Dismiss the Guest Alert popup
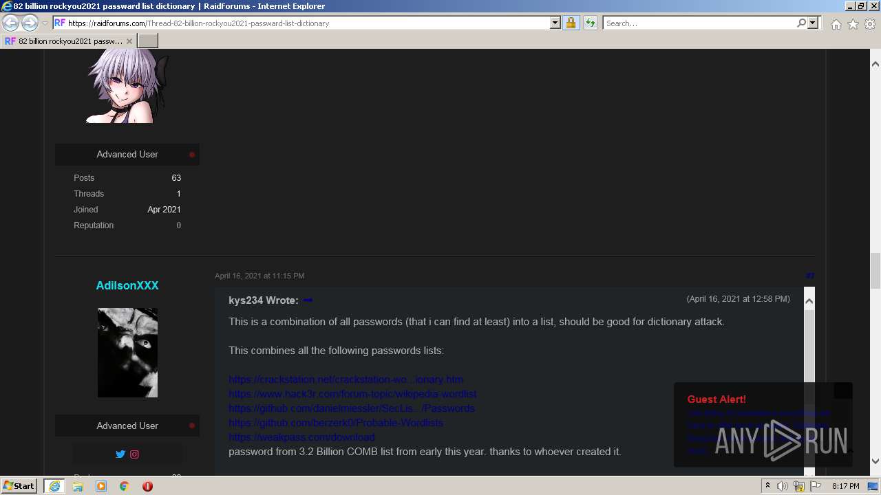The image size is (881, 495). [843, 390]
